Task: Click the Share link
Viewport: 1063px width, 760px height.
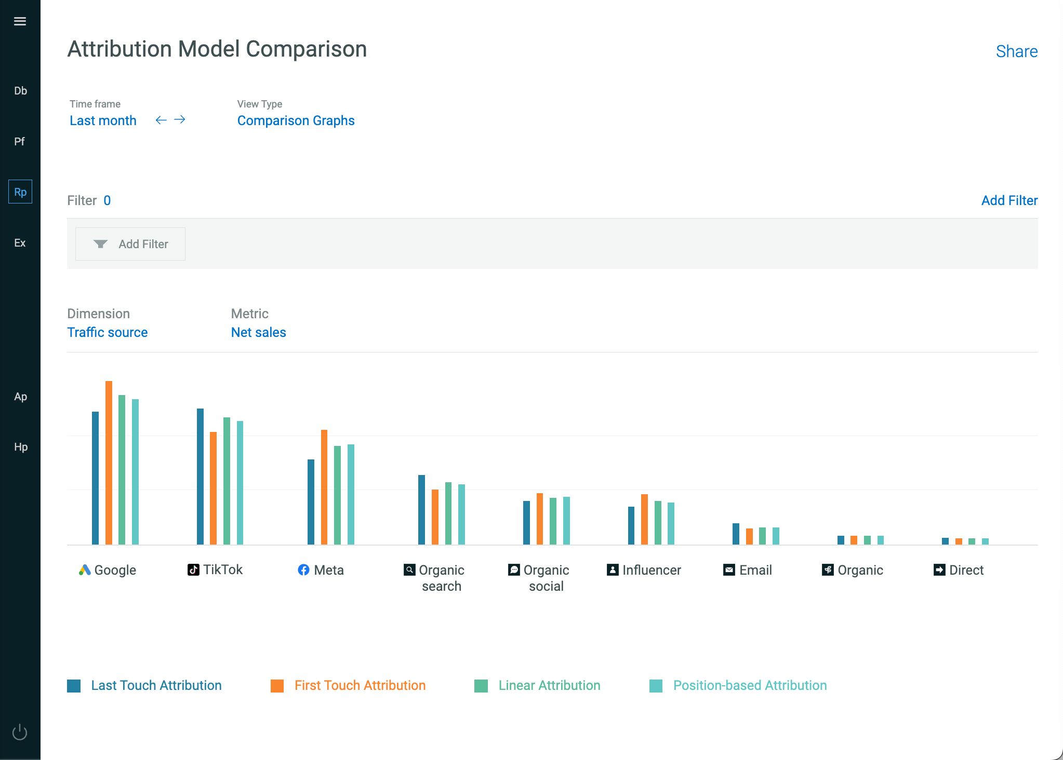Action: point(1017,51)
